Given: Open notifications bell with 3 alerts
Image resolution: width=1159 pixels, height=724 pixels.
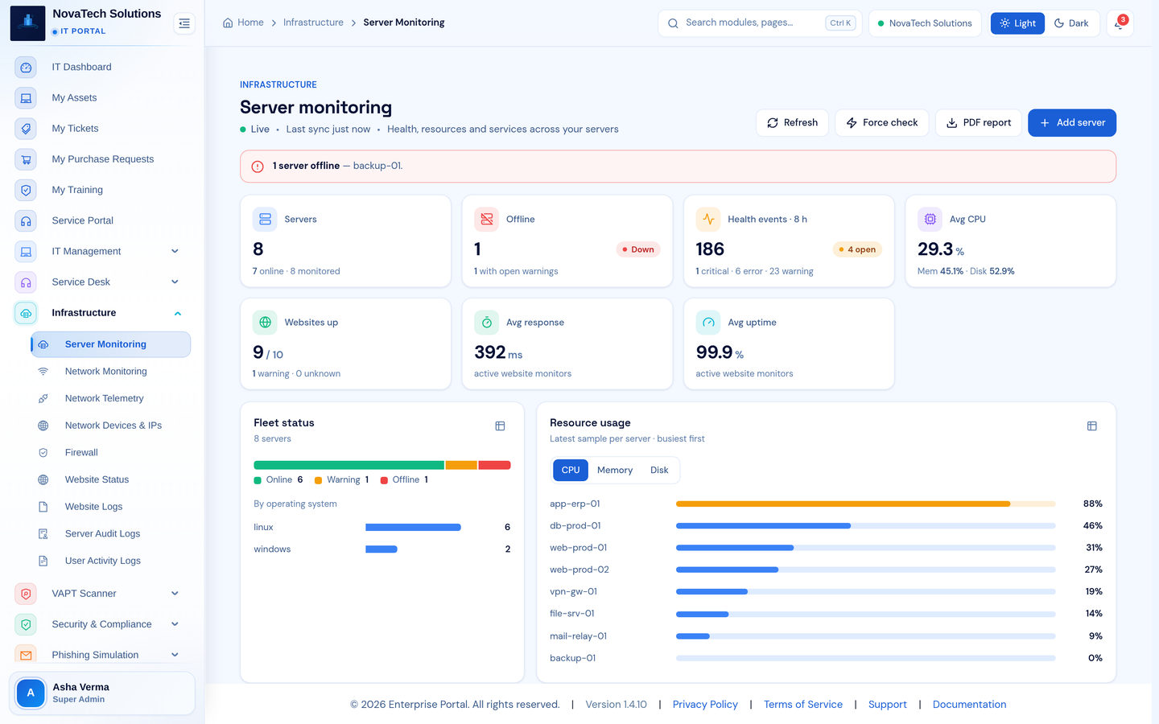Looking at the screenshot, I should pyautogui.click(x=1120, y=23).
